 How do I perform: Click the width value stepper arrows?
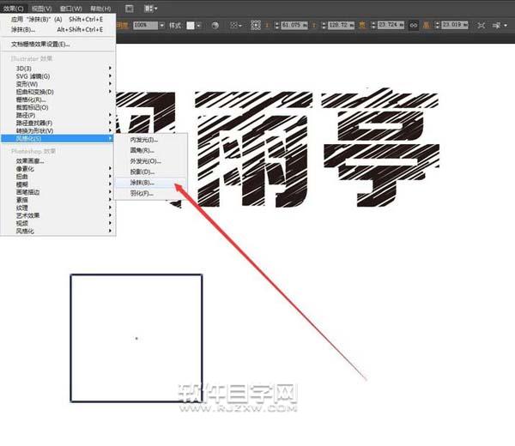tap(373, 25)
